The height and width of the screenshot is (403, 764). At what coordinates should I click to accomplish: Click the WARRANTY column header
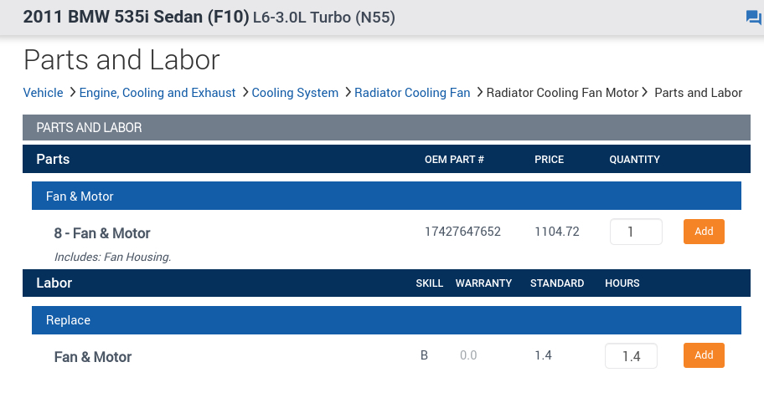[x=483, y=283]
